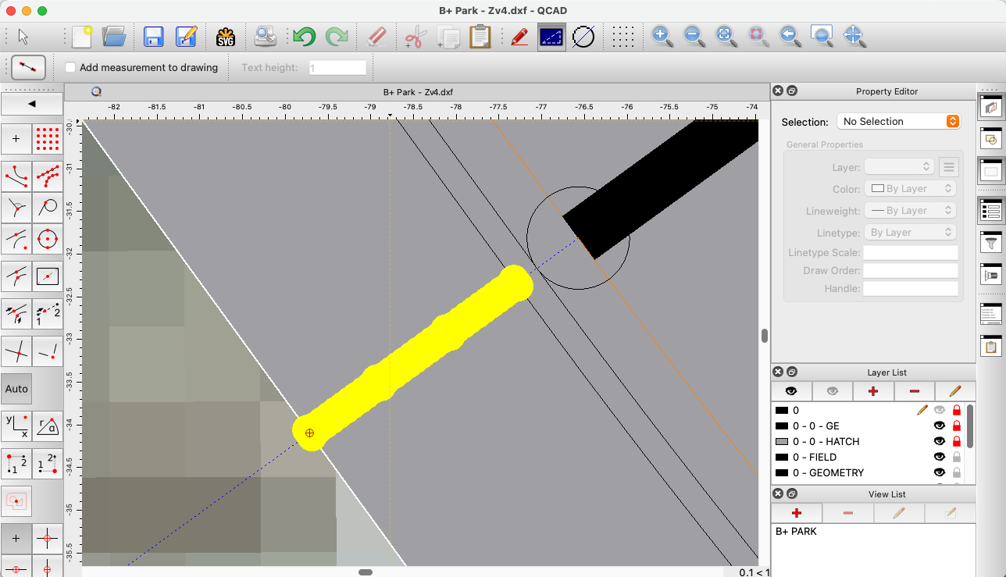Toggle the dotted grid display icon
The width and height of the screenshot is (1006, 577).
(x=623, y=37)
